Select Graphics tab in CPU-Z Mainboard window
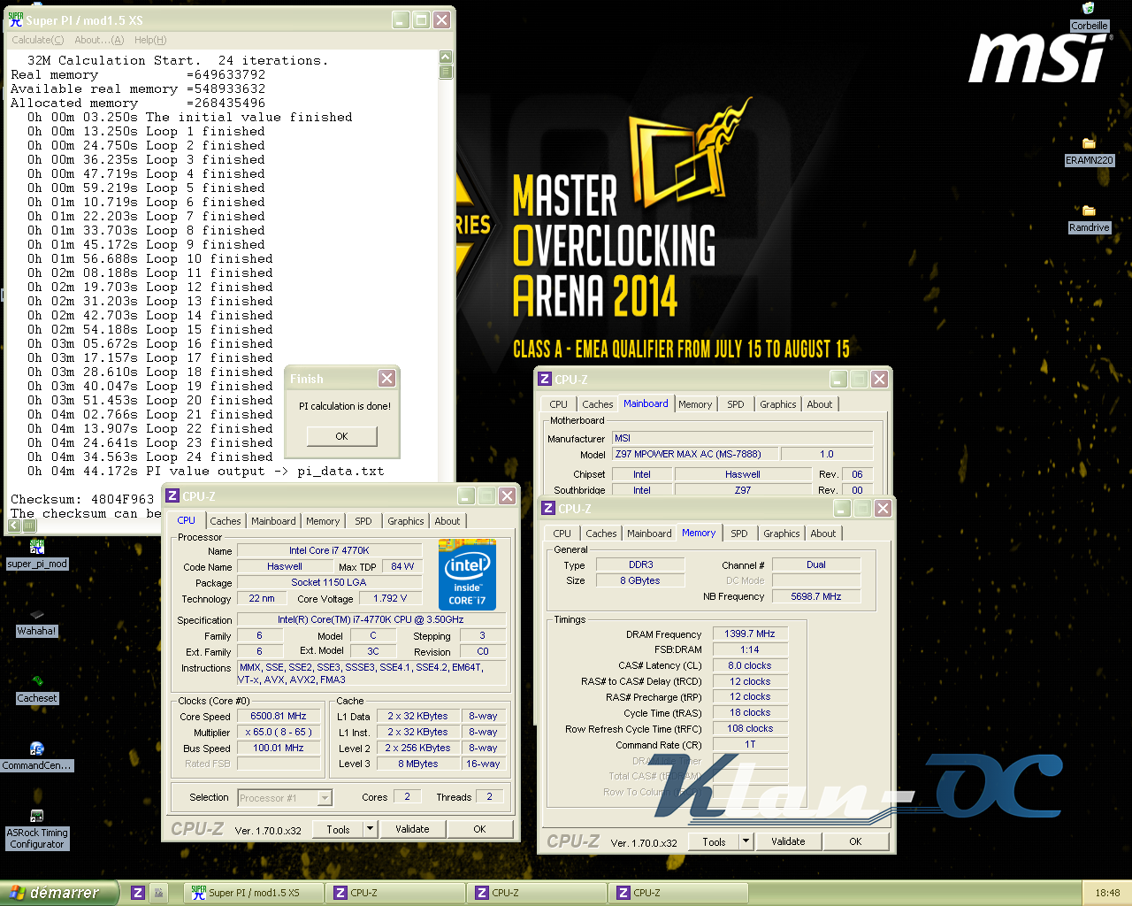Viewport: 1132px width, 906px height. click(778, 404)
